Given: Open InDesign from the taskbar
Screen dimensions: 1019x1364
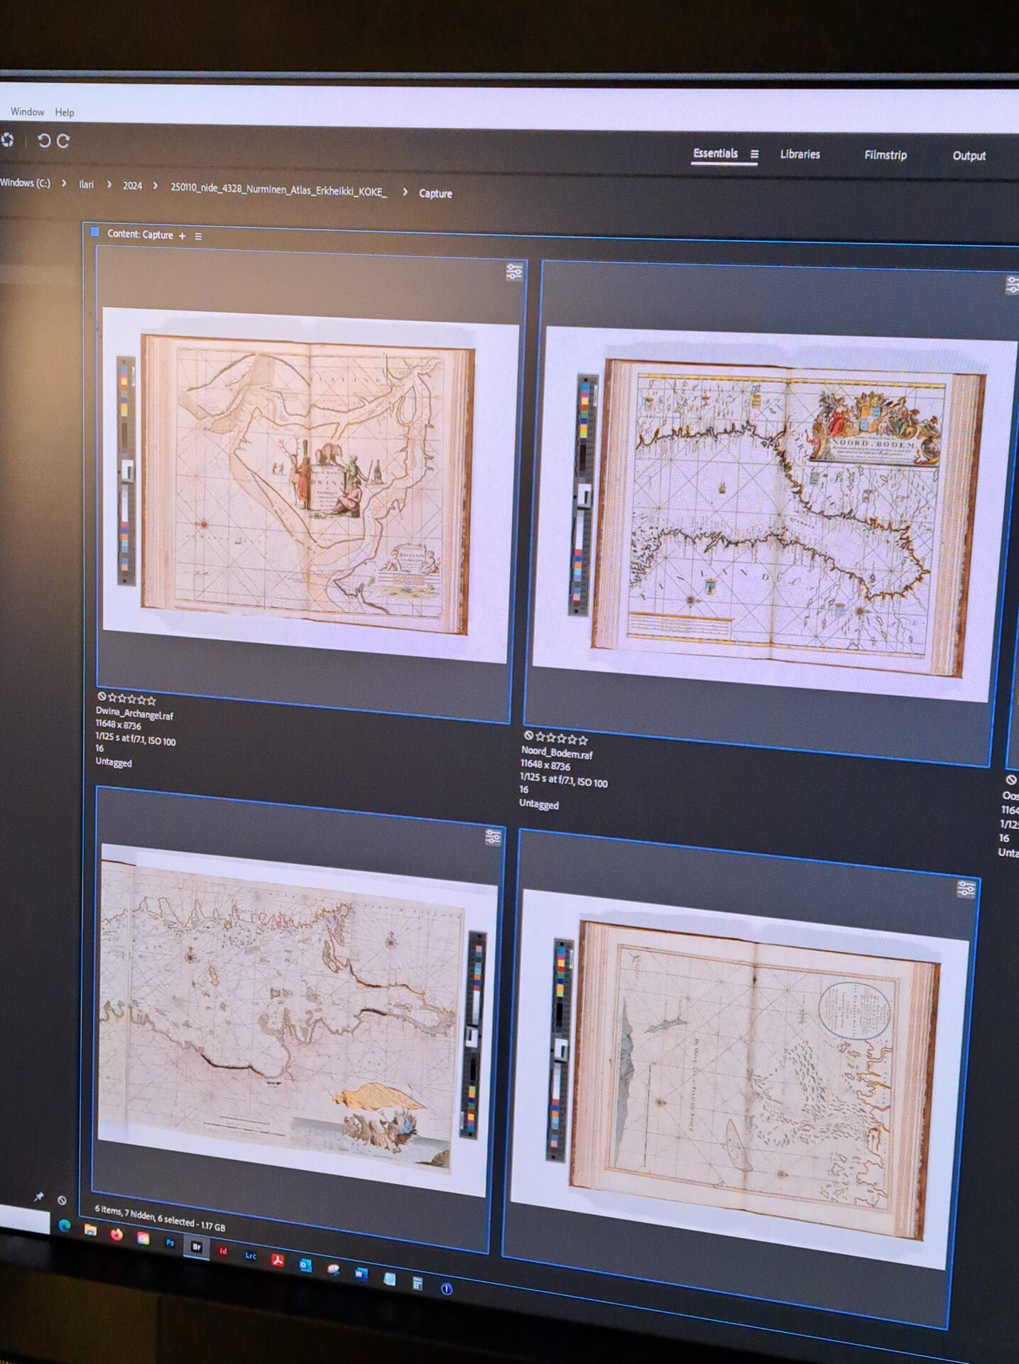Looking at the screenshot, I should [223, 1251].
